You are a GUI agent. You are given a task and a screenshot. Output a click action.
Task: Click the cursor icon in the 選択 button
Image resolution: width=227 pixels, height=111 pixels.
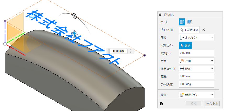click(x=182, y=45)
